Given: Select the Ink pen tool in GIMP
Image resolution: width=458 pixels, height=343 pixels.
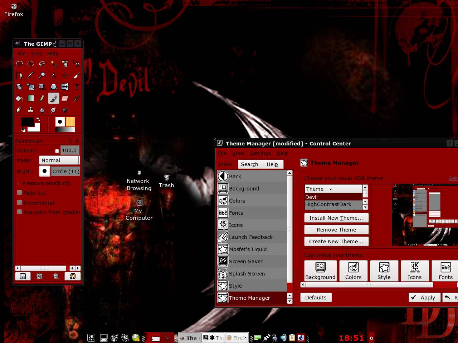Looking at the screenshot, I should tap(19, 110).
